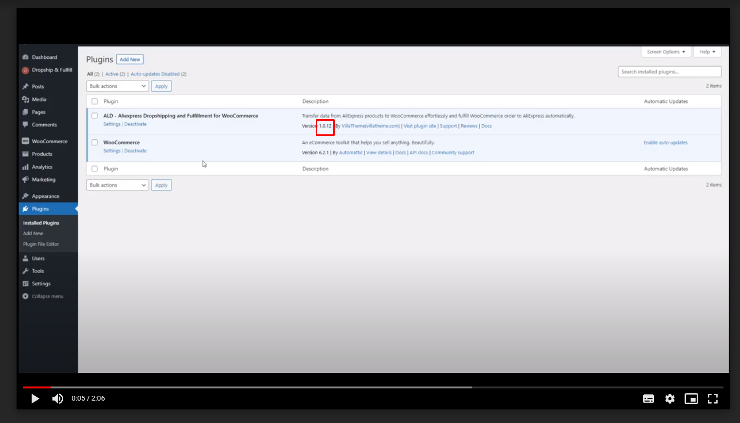Check the WooCommerce plugin row checkbox
The width and height of the screenshot is (740, 423).
(x=94, y=143)
